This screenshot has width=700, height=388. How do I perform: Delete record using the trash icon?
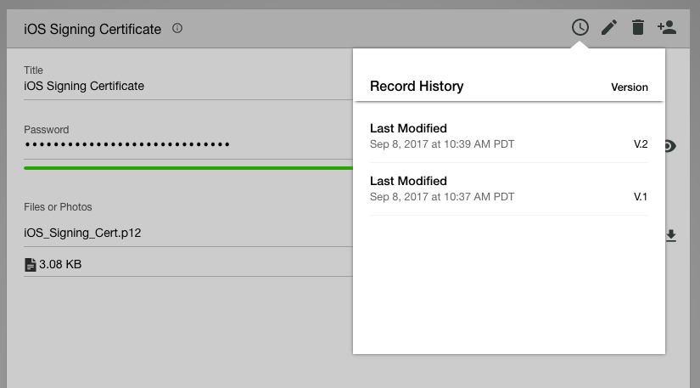coord(637,28)
